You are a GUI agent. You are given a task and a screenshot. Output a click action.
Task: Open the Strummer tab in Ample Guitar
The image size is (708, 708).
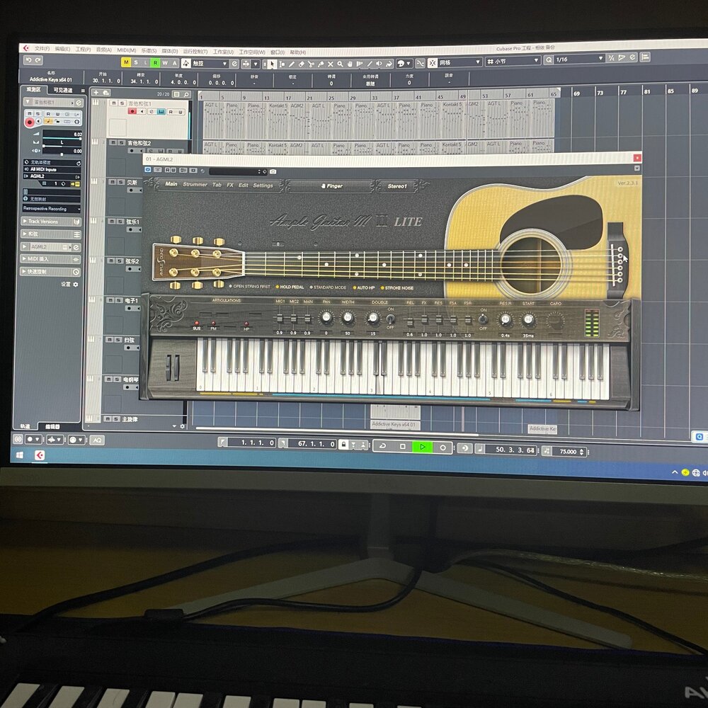point(195,185)
